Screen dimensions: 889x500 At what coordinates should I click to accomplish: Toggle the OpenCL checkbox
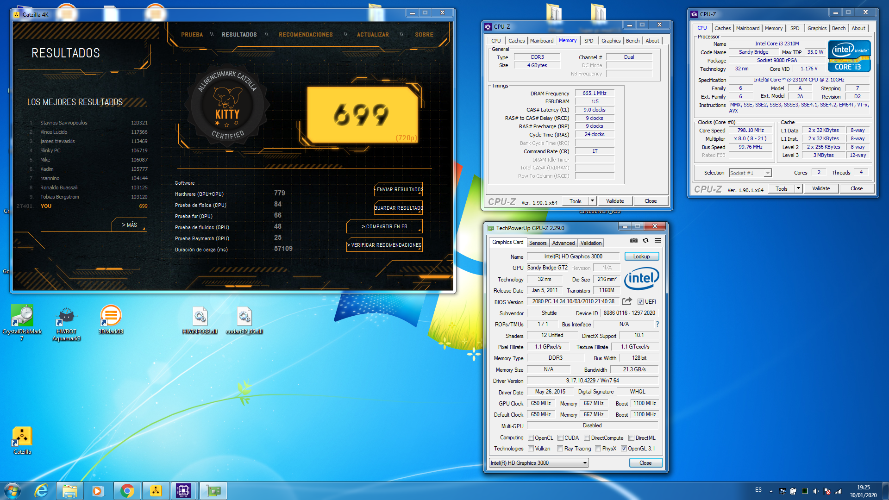(x=531, y=438)
